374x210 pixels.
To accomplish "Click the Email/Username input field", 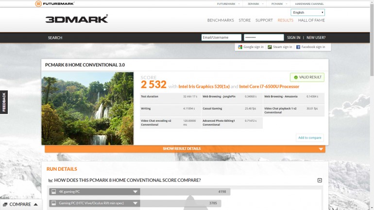I will tap(221, 37).
